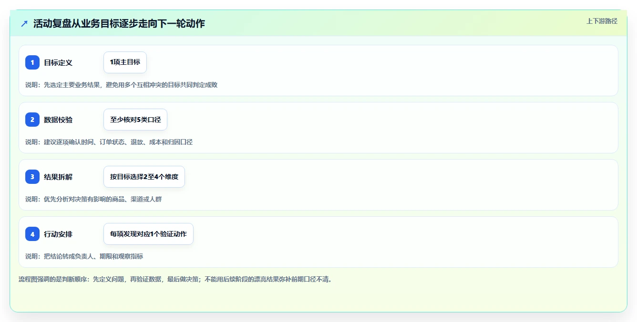Image resolution: width=637 pixels, height=322 pixels.
Task: Click the step 2 number badge
Action: click(32, 120)
